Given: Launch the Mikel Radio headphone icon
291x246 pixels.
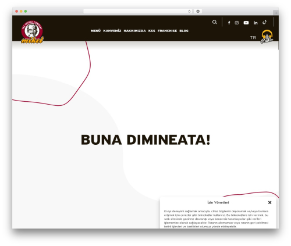Looking at the screenshot, I should point(267,37).
